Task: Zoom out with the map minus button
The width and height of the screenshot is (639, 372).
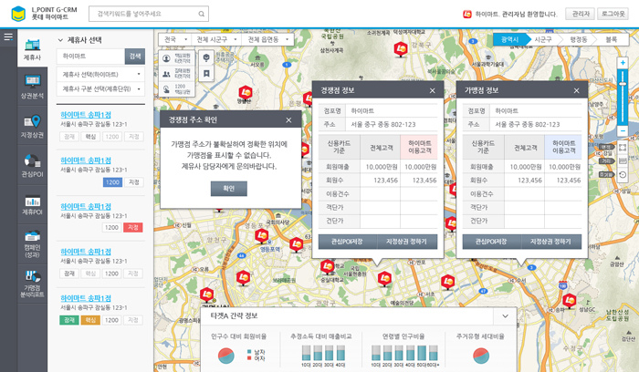Action: point(623,131)
